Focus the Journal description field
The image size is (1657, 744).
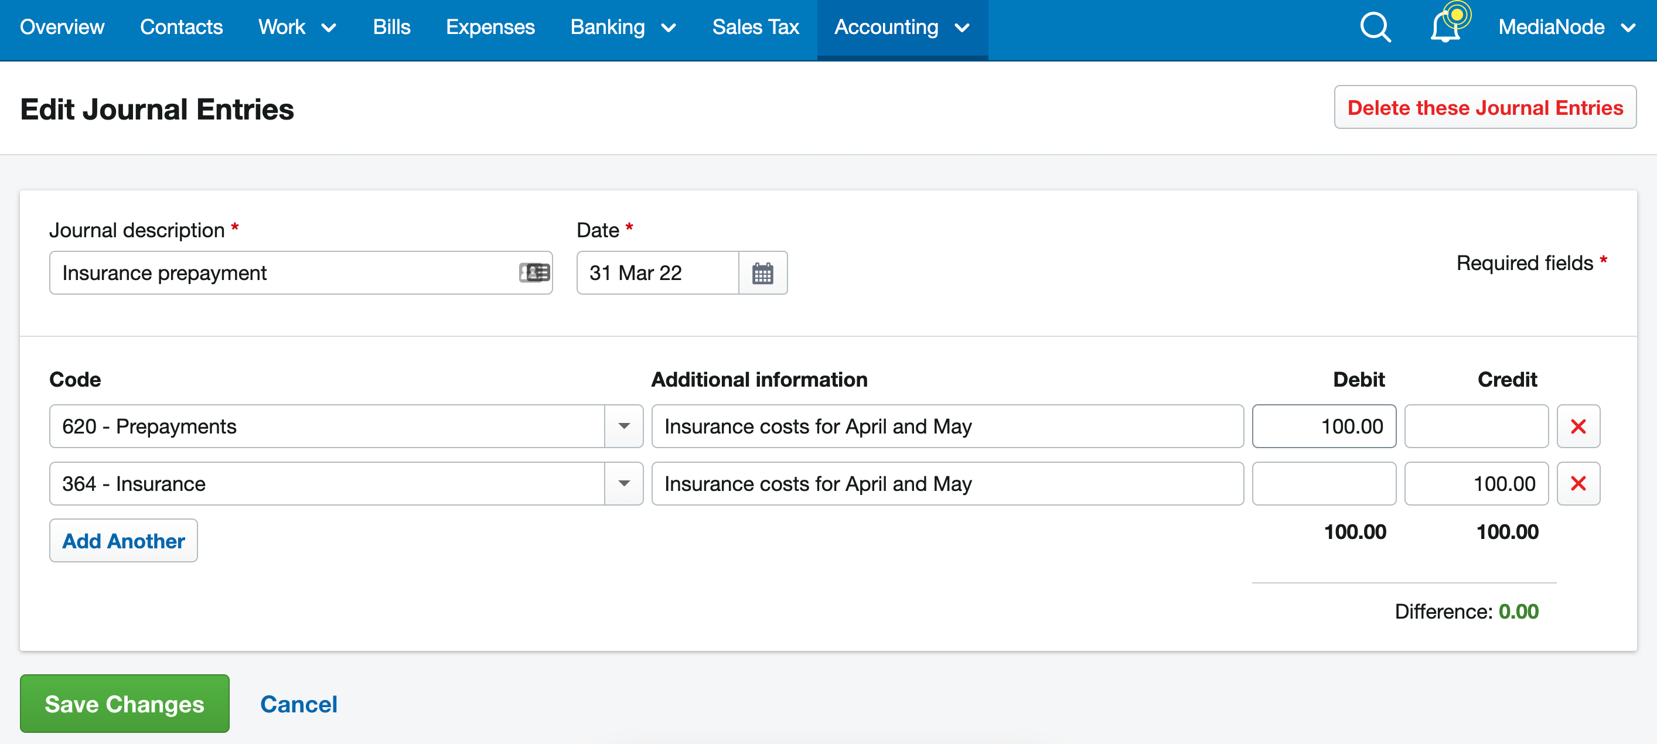pos(301,272)
